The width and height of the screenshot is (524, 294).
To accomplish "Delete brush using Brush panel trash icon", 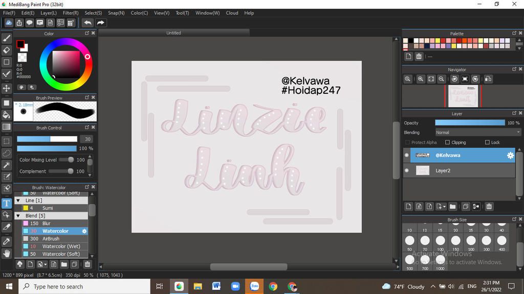I will point(87,264).
